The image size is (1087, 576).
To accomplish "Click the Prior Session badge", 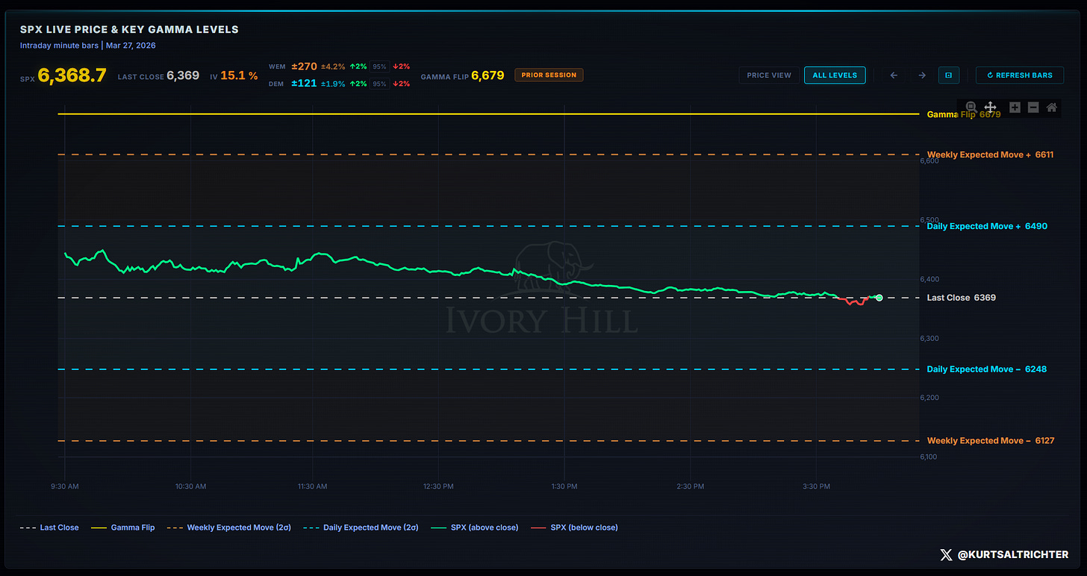I will pos(549,75).
